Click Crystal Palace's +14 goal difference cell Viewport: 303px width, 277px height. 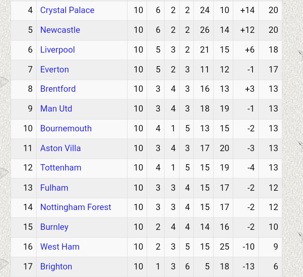click(x=246, y=11)
